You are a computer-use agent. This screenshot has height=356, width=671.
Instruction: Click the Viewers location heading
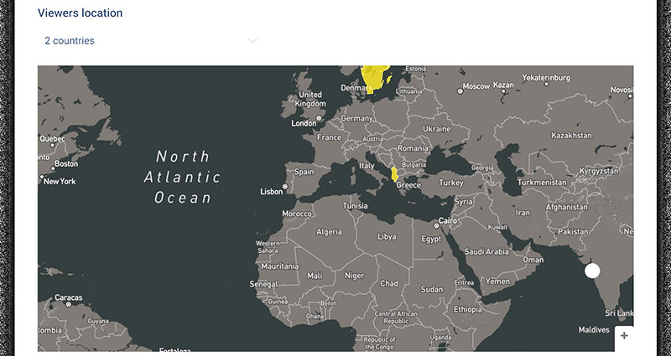81,13
